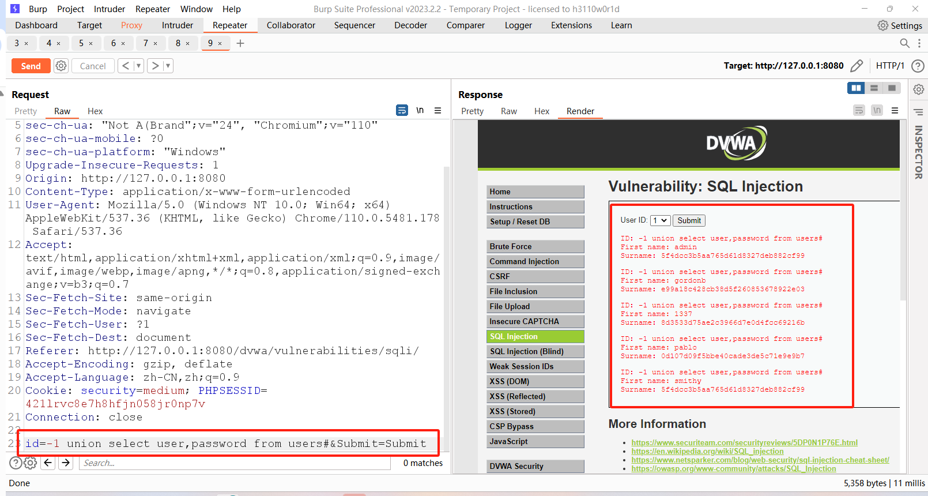The width and height of the screenshot is (928, 496).
Task: Open DVWA CSP Bypass page
Action: [x=535, y=426]
